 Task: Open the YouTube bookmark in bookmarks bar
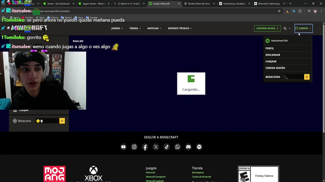(x=27, y=18)
